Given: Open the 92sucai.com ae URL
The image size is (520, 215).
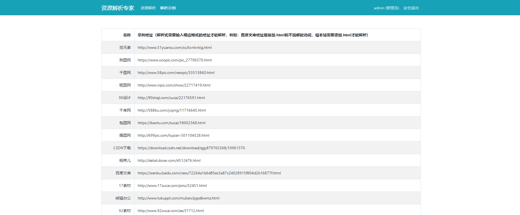Looking at the screenshot, I should click(171, 211).
